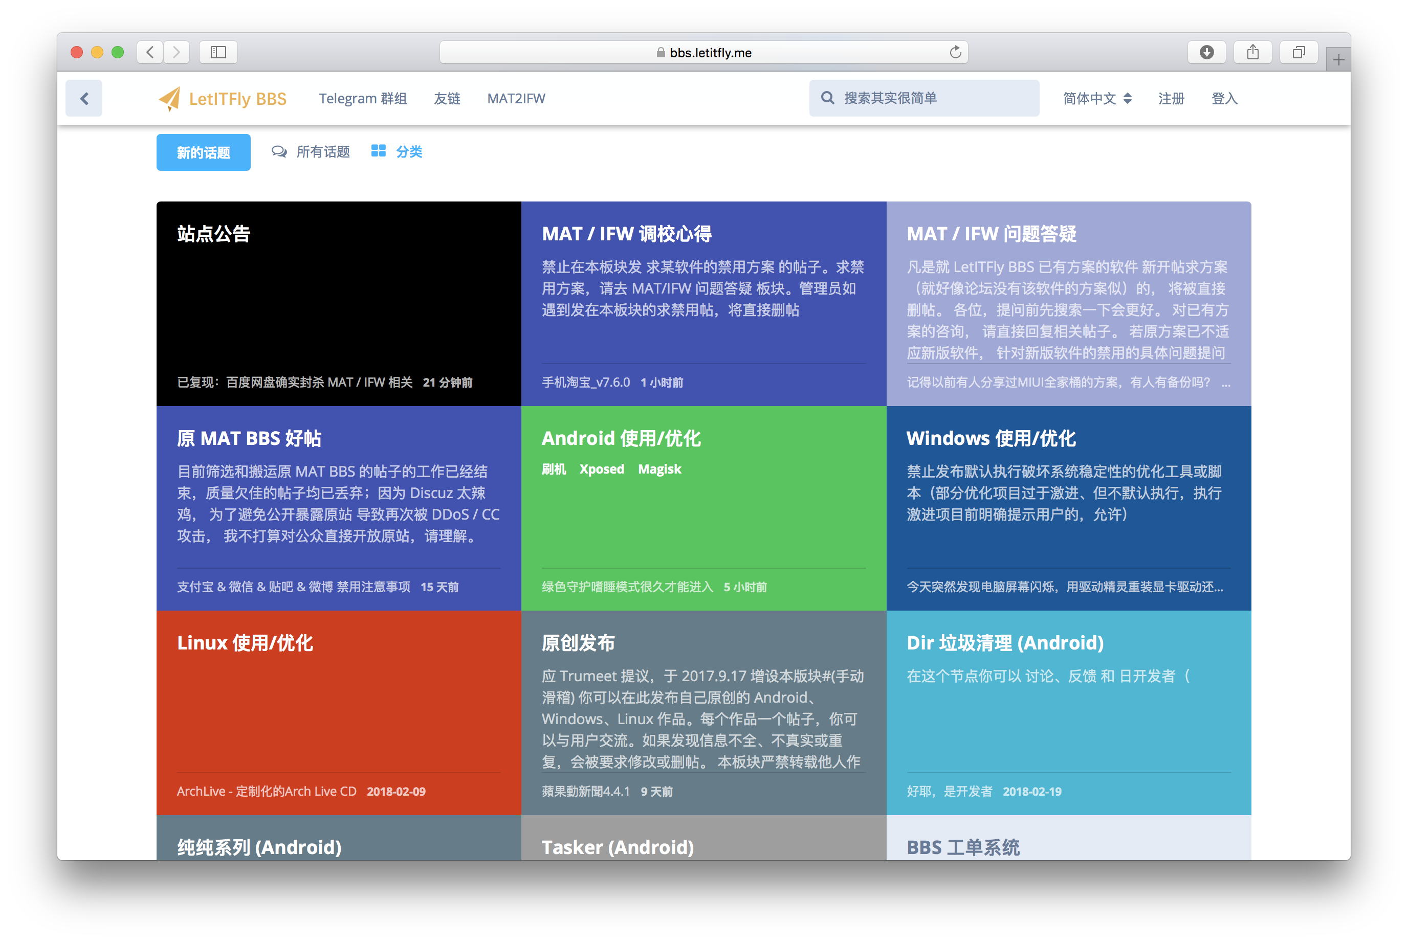Image resolution: width=1408 pixels, height=942 pixels.
Task: Open the 蘋果動新聞4.4.1 latest post
Action: (586, 791)
